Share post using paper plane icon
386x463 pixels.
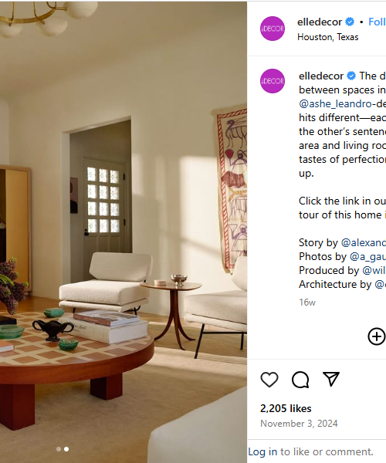(331, 379)
